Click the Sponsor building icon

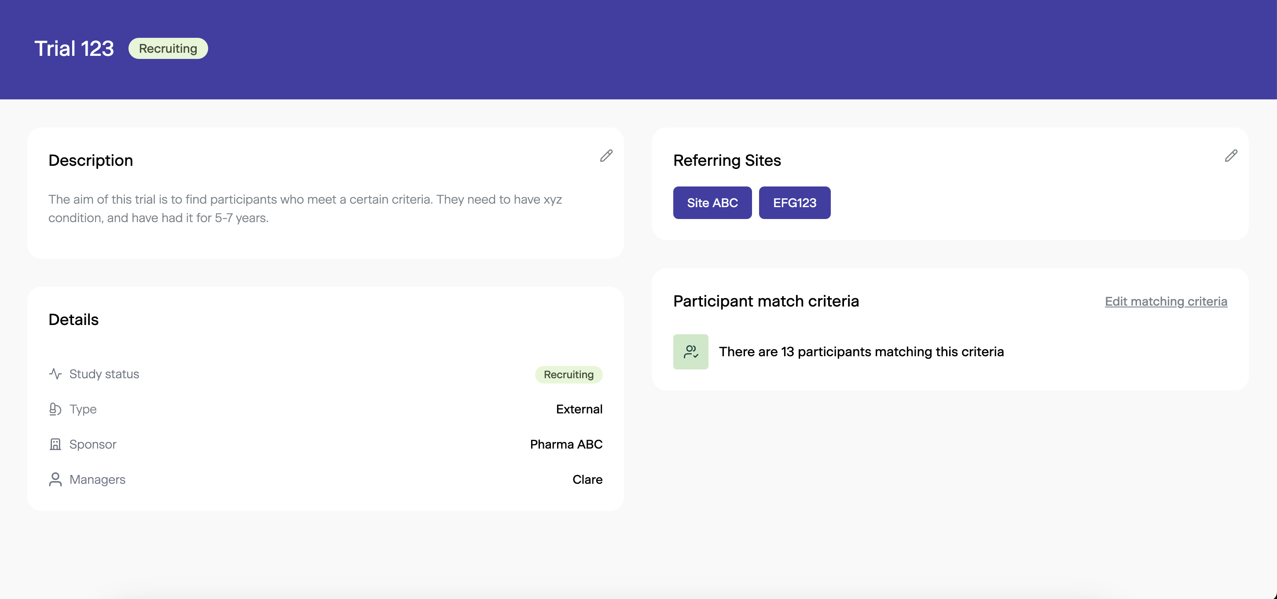coord(55,444)
